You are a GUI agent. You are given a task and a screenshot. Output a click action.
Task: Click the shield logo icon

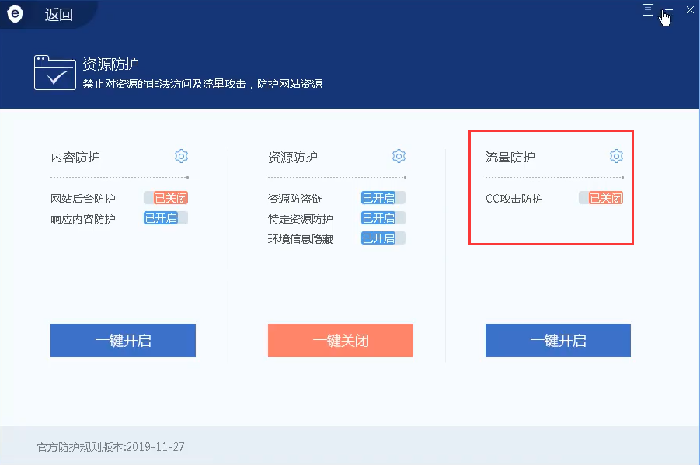pos(16,14)
